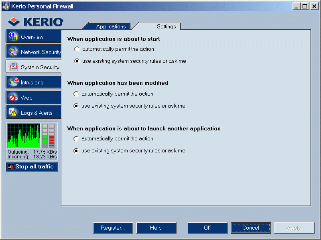Select auto-permit for application start
The image size is (321, 240).
click(x=77, y=49)
